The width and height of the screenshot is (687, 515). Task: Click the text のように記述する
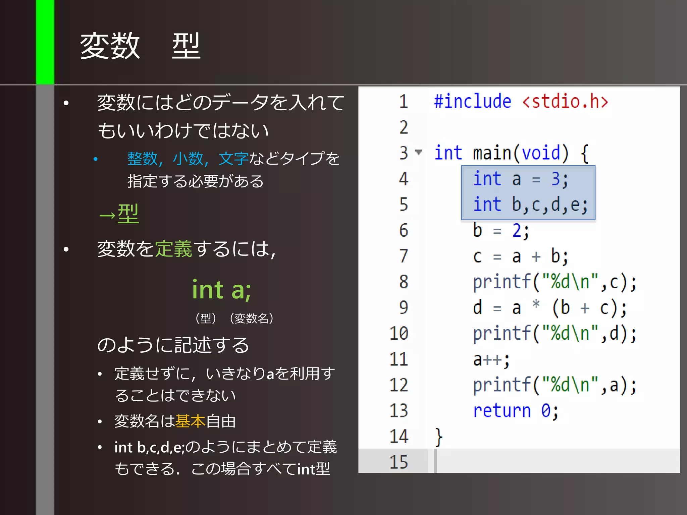(173, 345)
